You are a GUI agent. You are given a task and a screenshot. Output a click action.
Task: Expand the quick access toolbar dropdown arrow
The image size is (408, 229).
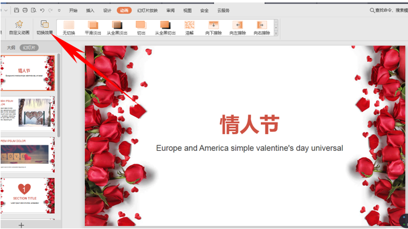[x=59, y=10]
